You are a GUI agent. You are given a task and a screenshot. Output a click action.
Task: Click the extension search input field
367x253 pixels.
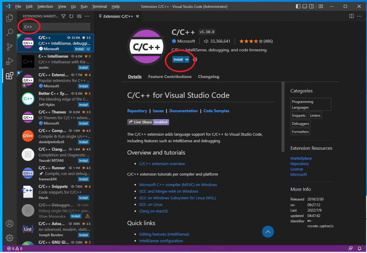[x=54, y=27]
